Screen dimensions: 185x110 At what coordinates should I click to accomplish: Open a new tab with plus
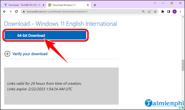(x=95, y=5)
